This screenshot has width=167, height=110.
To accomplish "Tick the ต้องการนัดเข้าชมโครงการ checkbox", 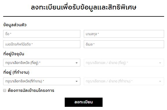I will click(5, 90).
